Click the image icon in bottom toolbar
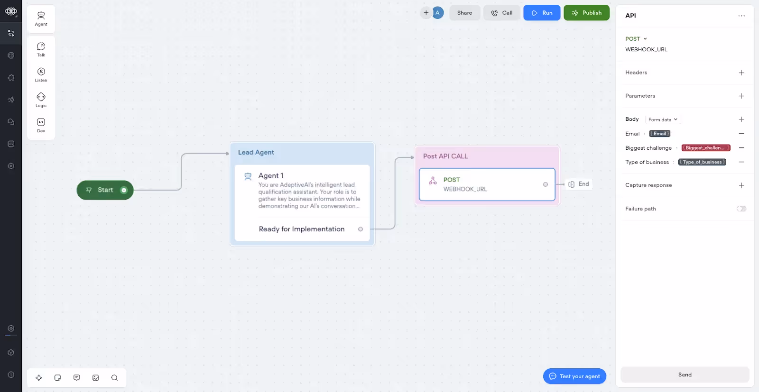 click(96, 378)
